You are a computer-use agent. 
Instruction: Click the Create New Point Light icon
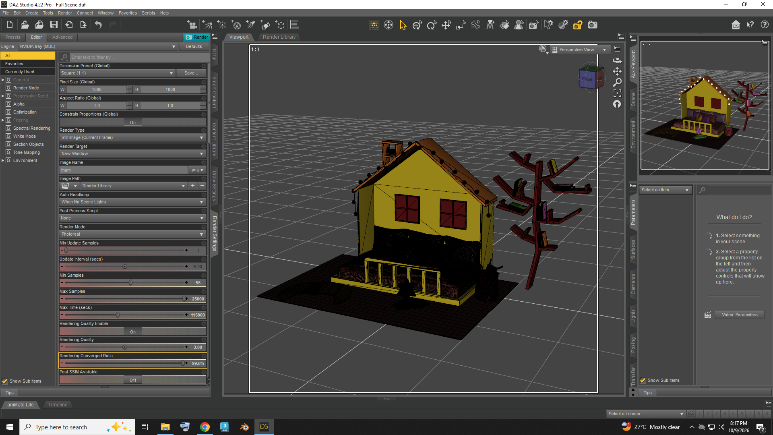[221, 25]
